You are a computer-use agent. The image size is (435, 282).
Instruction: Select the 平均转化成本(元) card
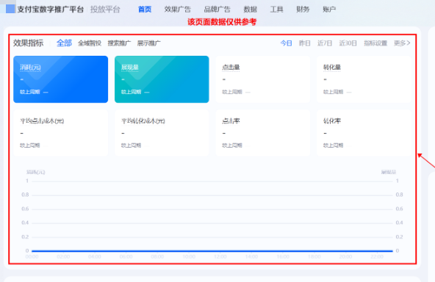162,133
